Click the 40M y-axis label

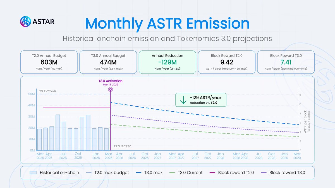pyautogui.click(x=31, y=105)
